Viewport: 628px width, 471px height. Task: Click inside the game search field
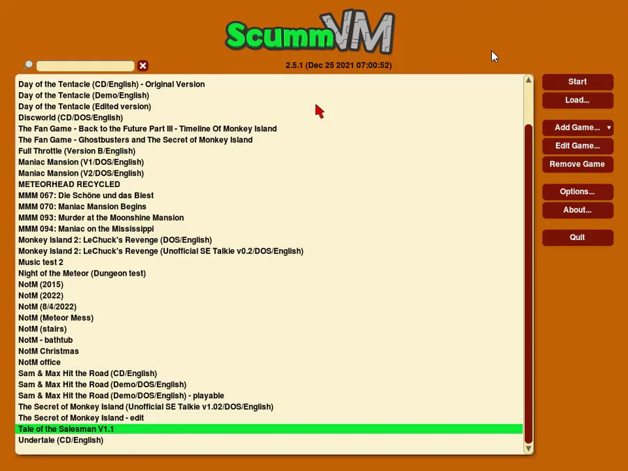(85, 66)
